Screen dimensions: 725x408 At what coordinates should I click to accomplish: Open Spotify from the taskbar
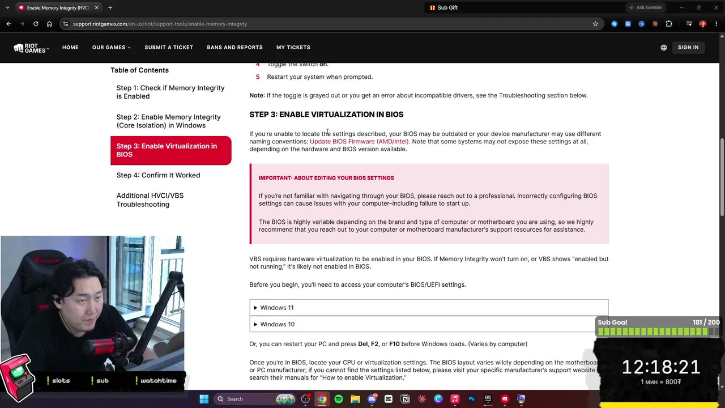point(339,399)
